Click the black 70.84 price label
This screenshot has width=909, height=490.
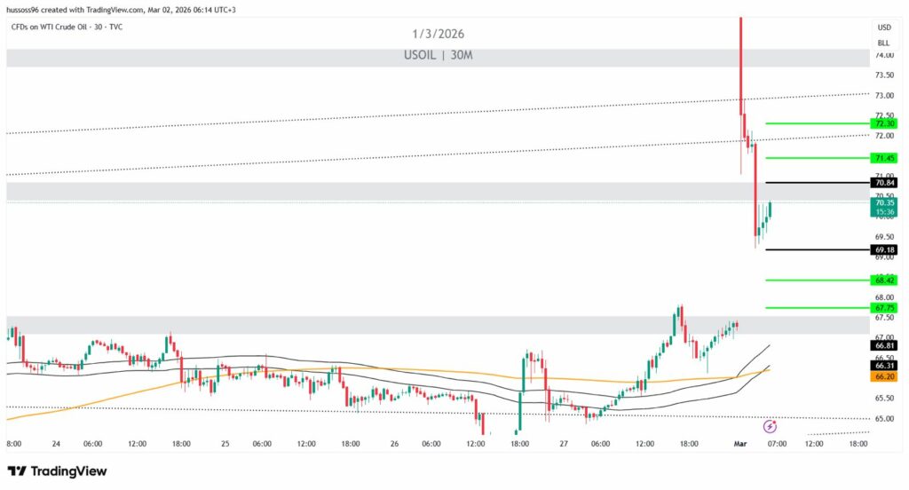(x=884, y=183)
